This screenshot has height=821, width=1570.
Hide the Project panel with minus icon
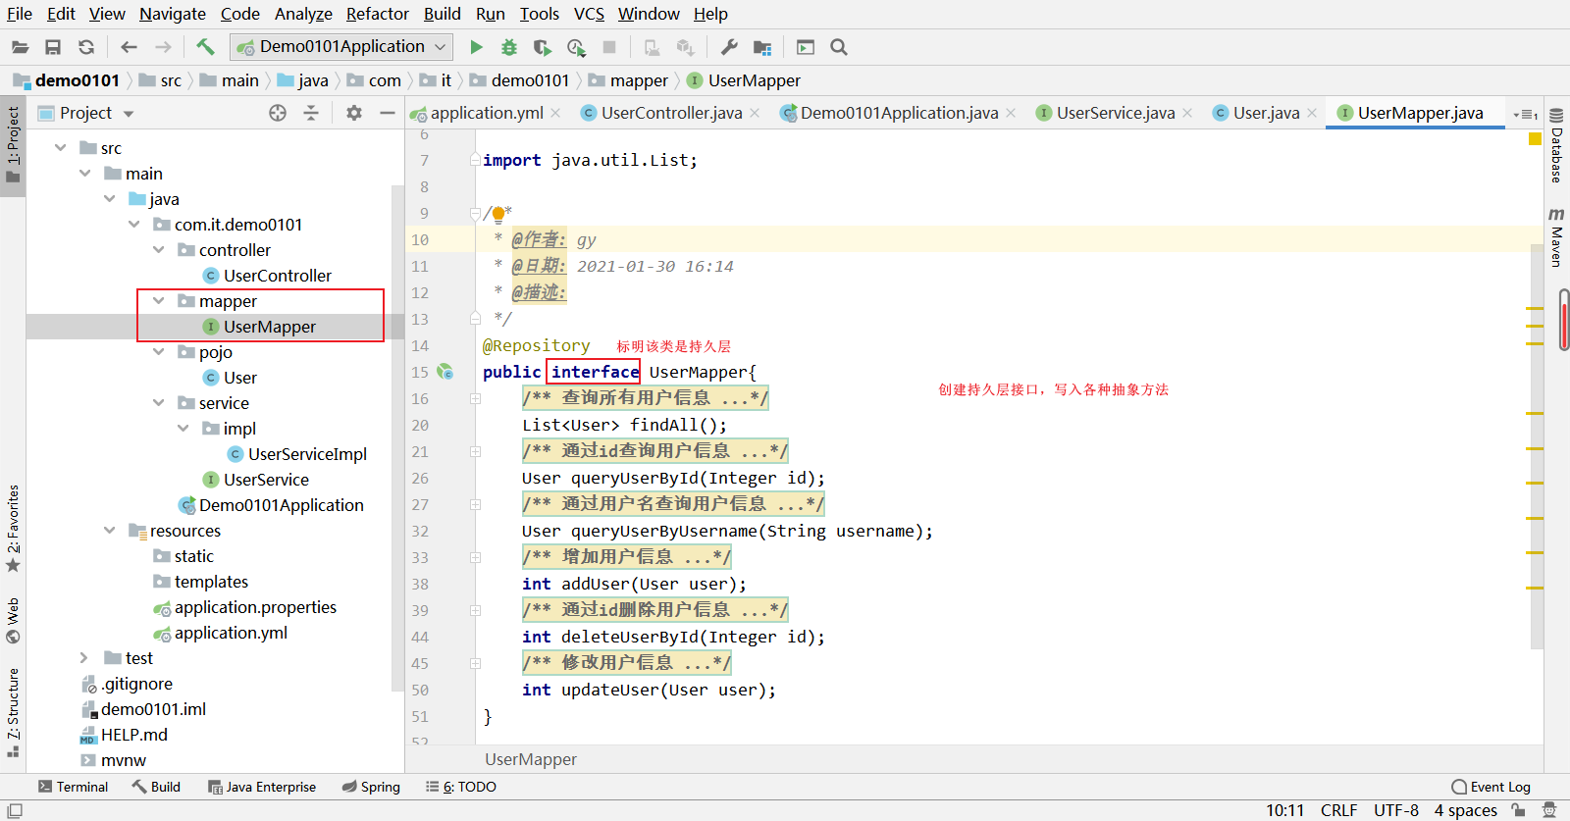(388, 113)
